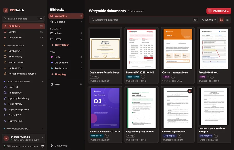Add another tag to Protokół odbioru
Screen dimensions: 234x150
212,77
